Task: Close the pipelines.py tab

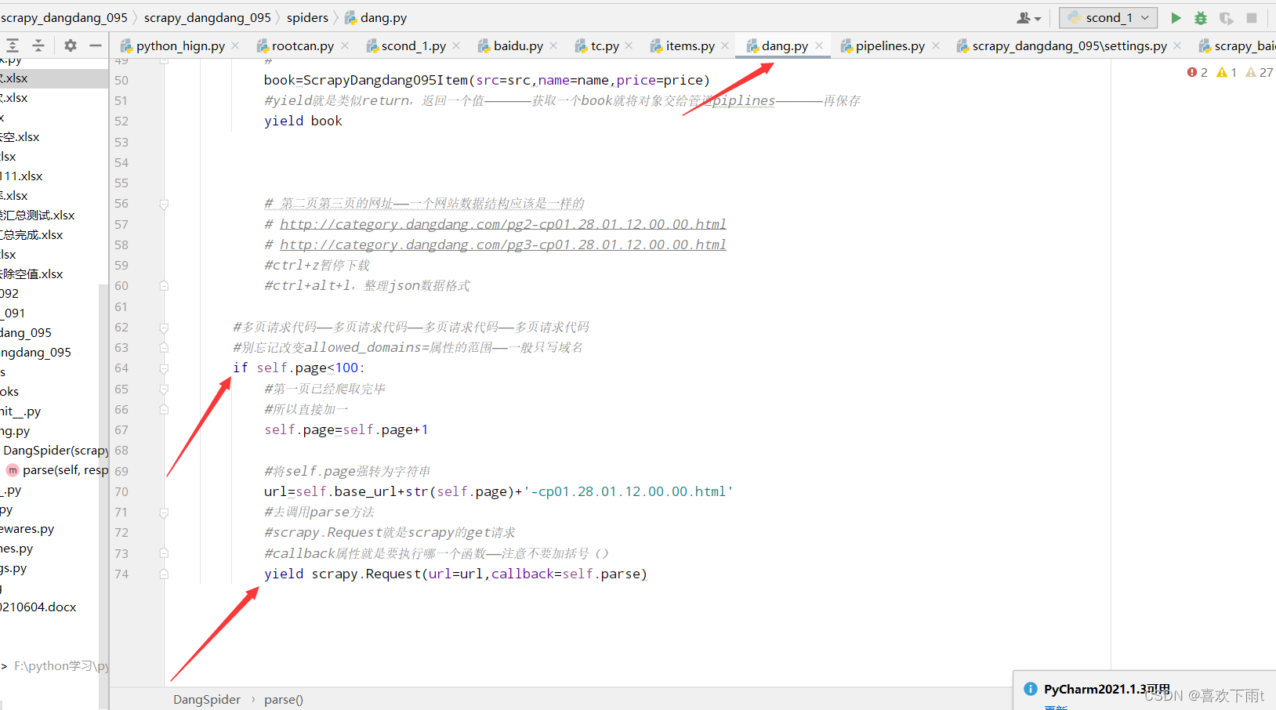Action: [935, 46]
